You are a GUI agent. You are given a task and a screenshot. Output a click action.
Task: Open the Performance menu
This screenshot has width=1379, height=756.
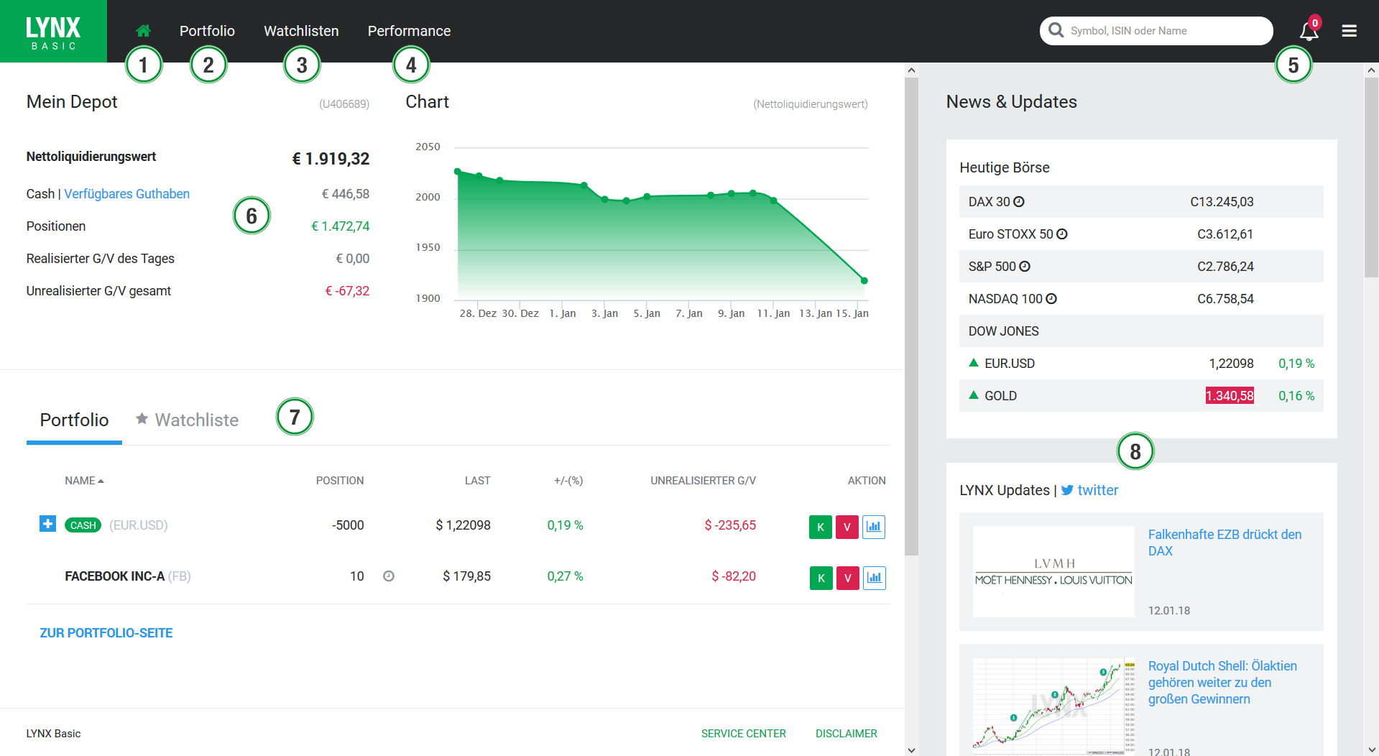pos(409,31)
